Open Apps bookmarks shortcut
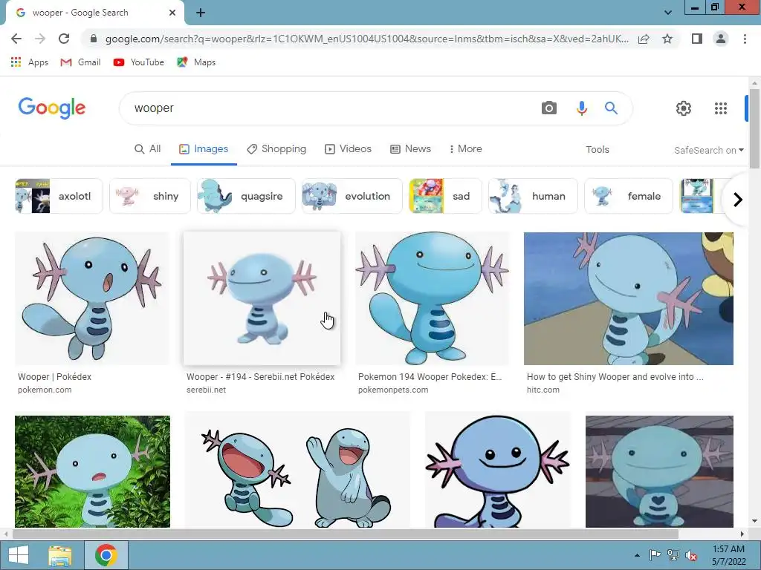761x570 pixels. 30,62
